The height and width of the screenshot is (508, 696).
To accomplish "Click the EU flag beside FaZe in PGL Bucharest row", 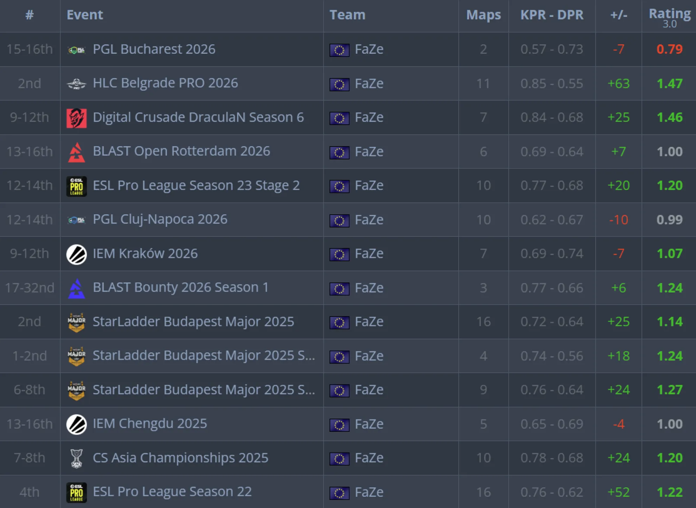I will click(339, 50).
